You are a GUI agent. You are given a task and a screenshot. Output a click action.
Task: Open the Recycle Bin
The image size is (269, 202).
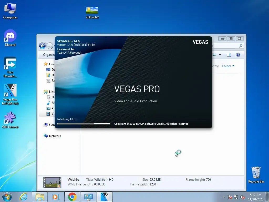256,175
